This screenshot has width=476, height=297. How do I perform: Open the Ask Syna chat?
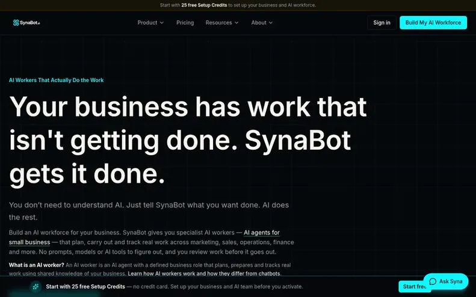pos(446,281)
